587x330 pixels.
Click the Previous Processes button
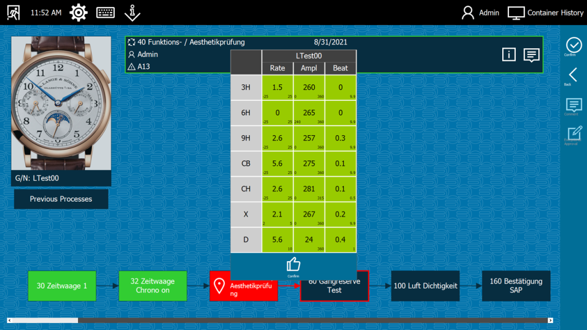click(61, 199)
